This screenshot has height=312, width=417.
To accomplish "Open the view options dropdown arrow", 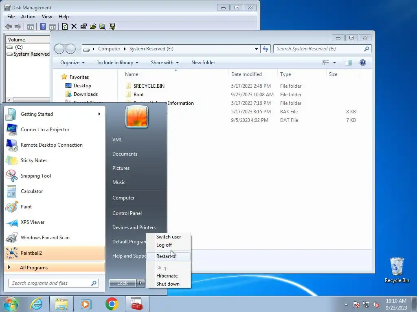I will point(335,63).
